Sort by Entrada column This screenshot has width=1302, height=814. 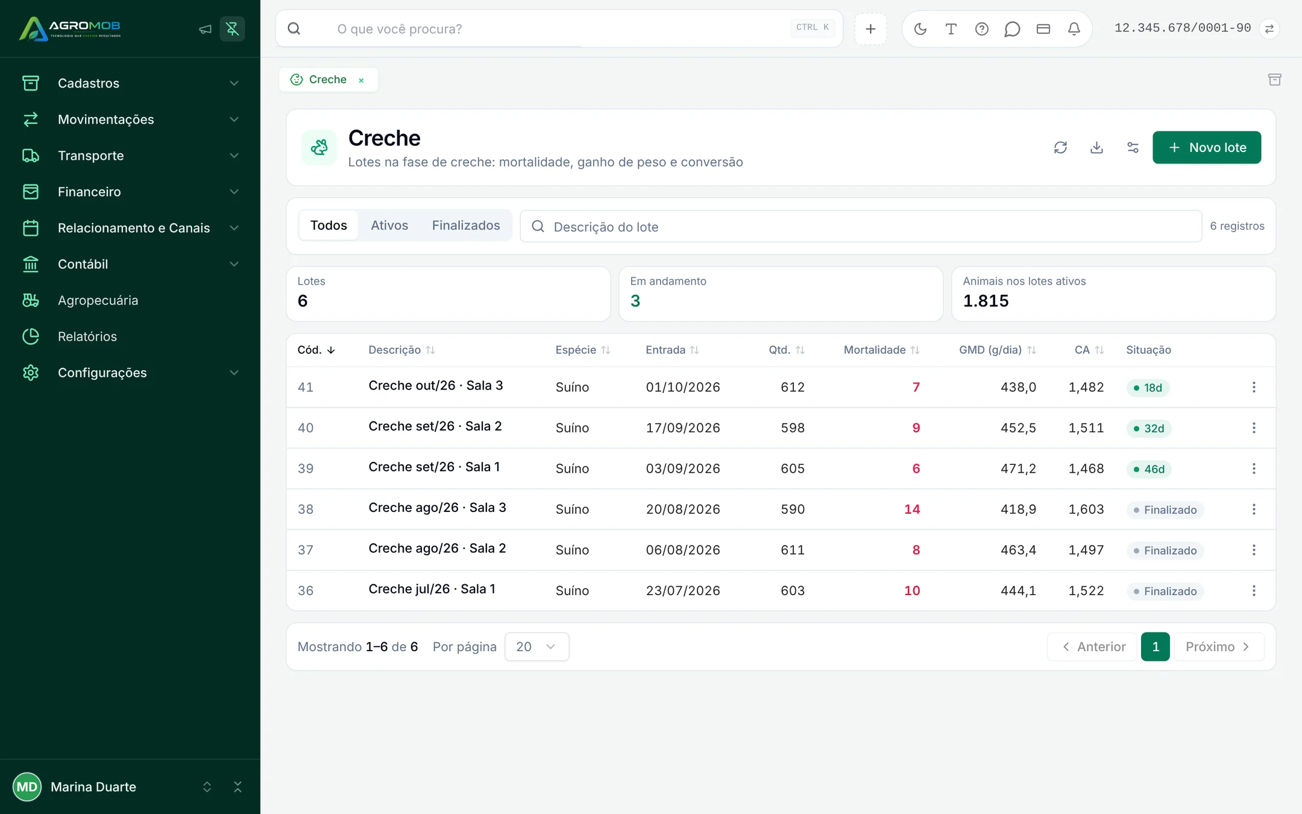(672, 350)
